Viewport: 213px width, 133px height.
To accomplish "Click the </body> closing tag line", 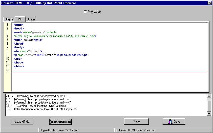I will coord(19,62).
